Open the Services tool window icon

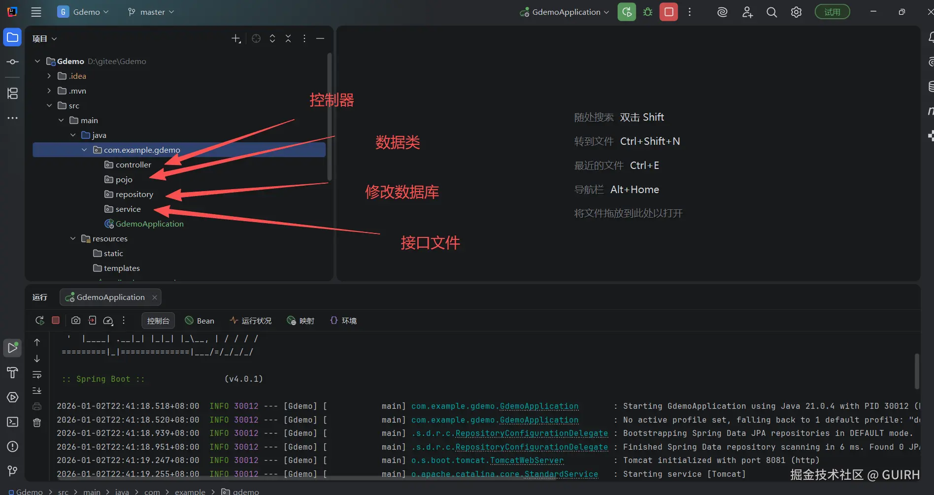point(12,397)
